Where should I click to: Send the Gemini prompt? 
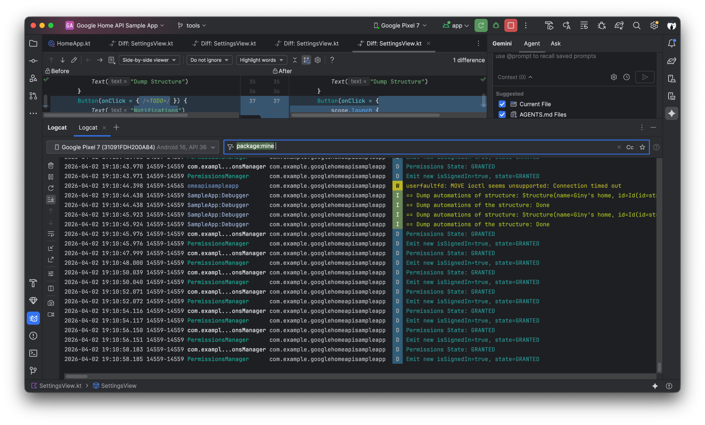645,77
